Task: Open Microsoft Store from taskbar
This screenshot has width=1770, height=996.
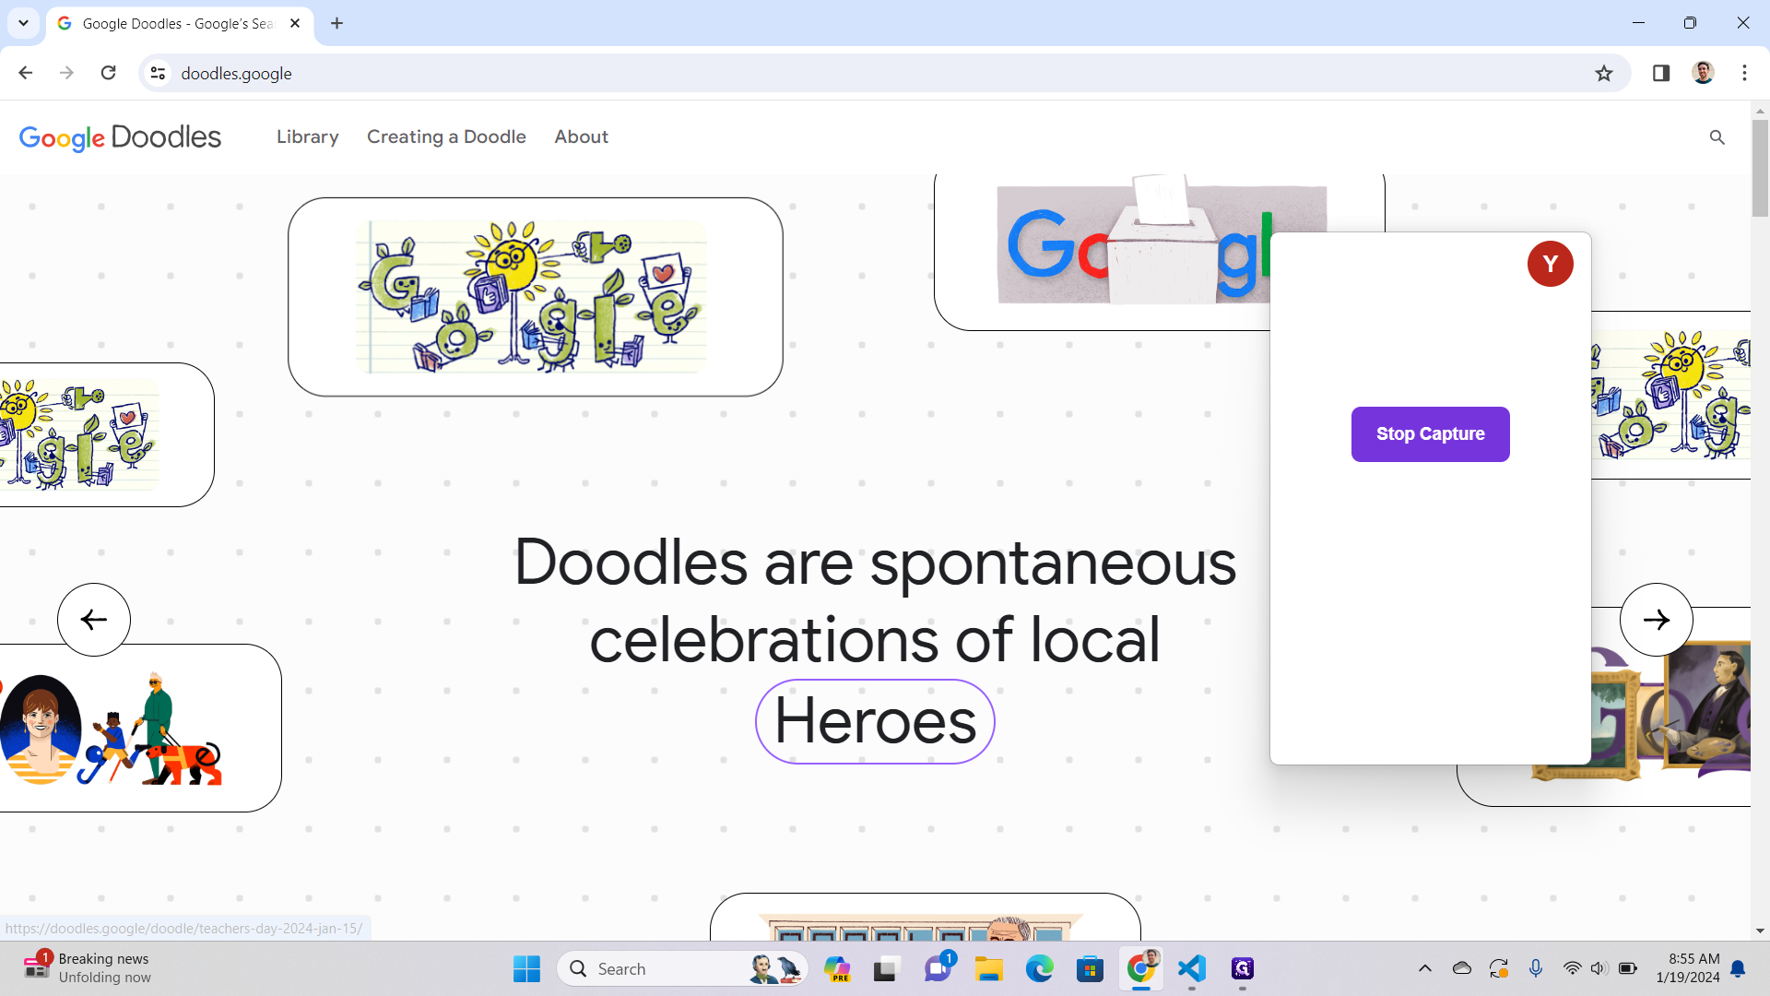Action: point(1090,968)
